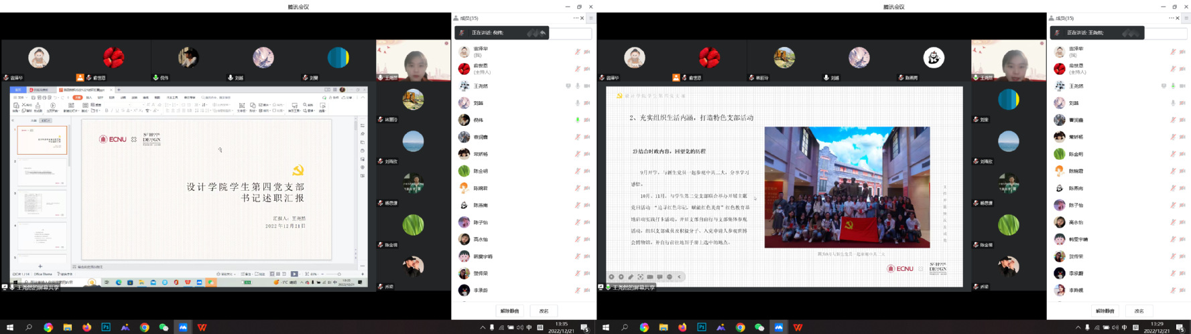Select 林丽玲 avatar tile in left meeting sidebar

click(414, 102)
